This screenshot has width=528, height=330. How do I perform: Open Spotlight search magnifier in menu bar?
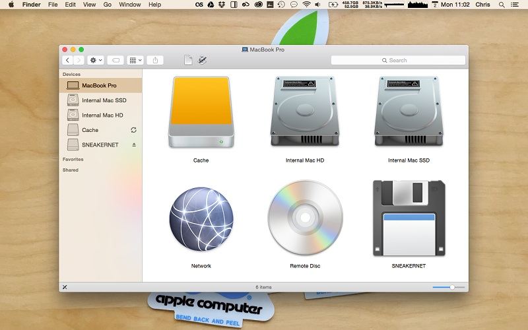(502, 5)
